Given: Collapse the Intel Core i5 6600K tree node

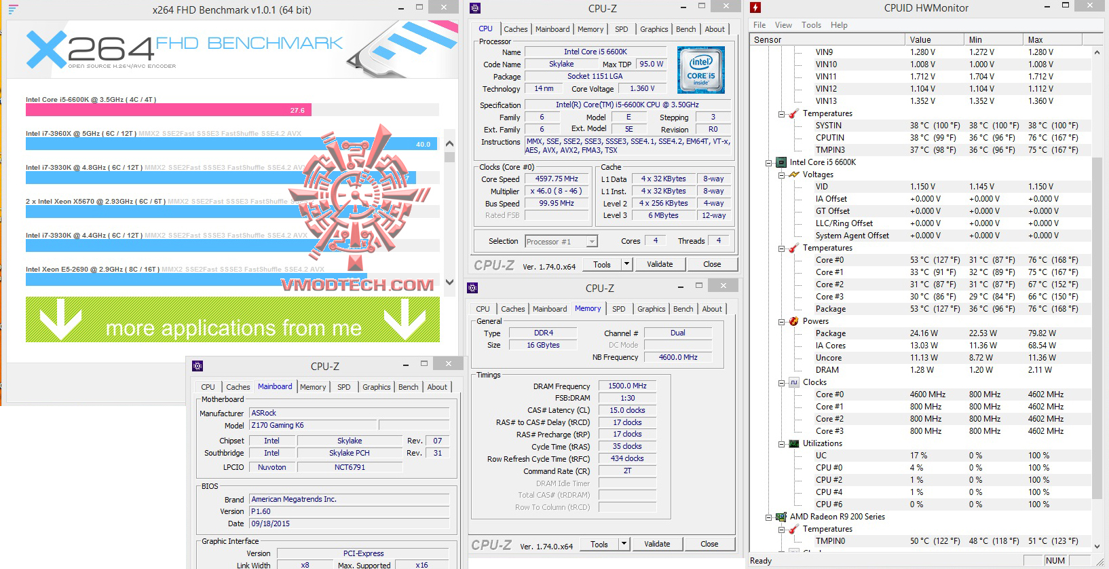Looking at the screenshot, I should tap(769, 163).
